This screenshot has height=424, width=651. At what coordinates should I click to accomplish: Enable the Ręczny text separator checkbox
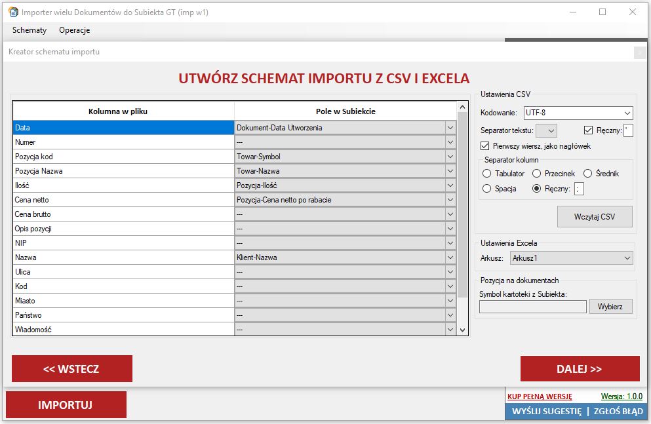[588, 130]
